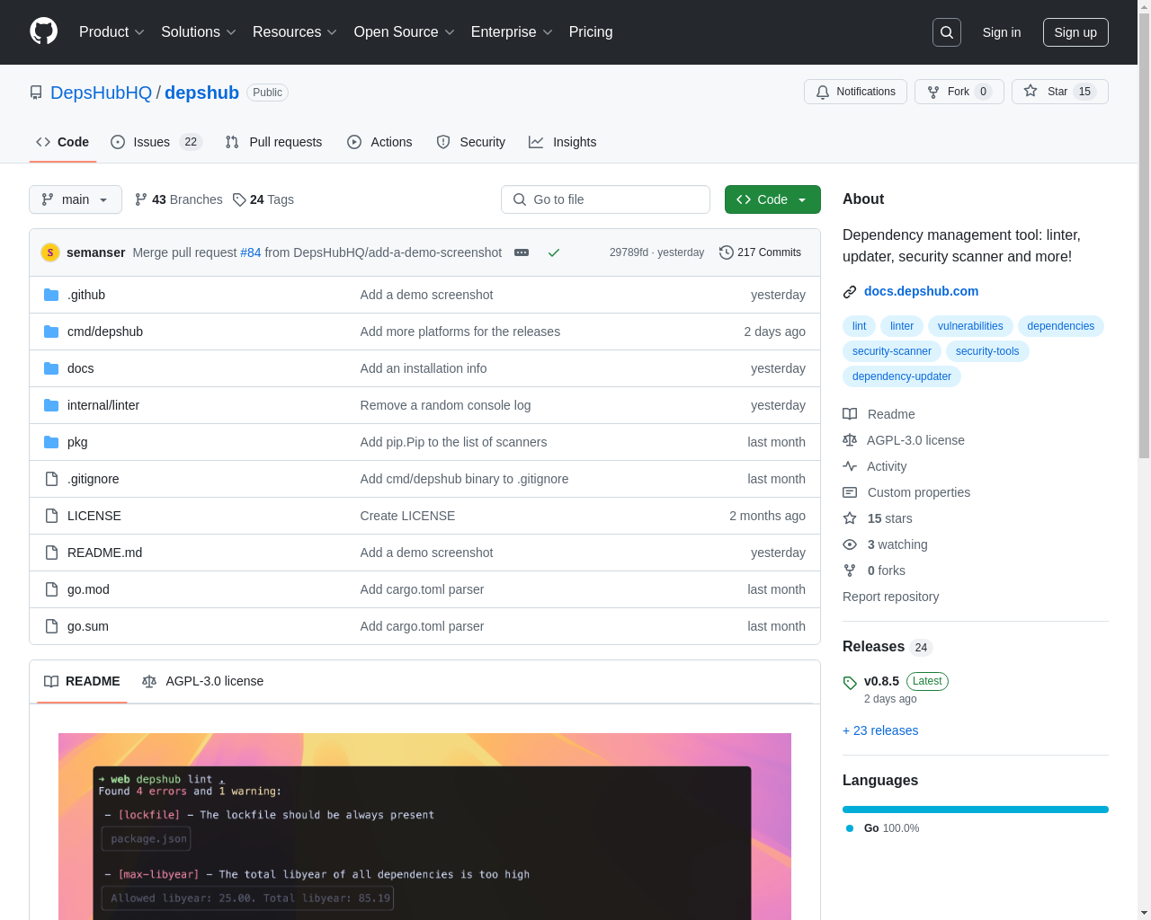The width and height of the screenshot is (1151, 920).
Task: Open pull request #84 link
Action: [x=250, y=252]
